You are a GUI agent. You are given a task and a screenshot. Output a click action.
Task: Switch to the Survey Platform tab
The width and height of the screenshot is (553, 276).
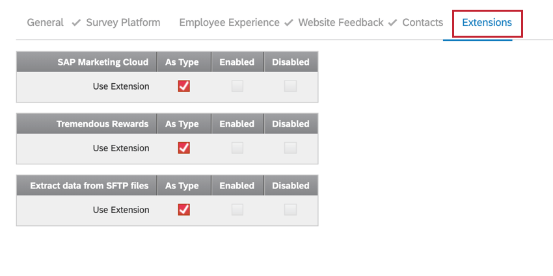pos(123,23)
